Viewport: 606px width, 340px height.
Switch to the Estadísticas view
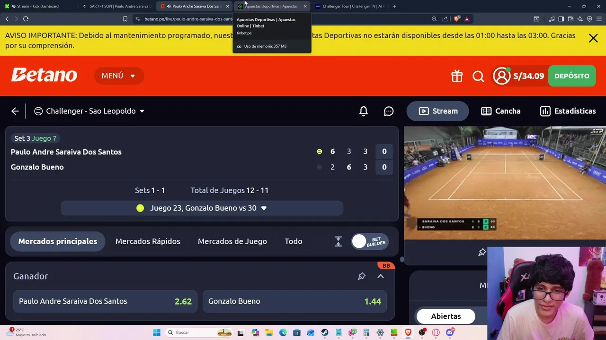(568, 111)
